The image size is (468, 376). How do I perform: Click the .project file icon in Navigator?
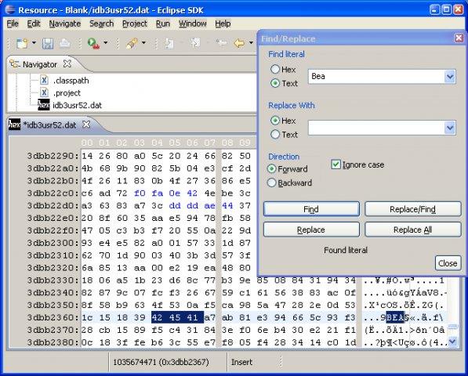coord(44,92)
